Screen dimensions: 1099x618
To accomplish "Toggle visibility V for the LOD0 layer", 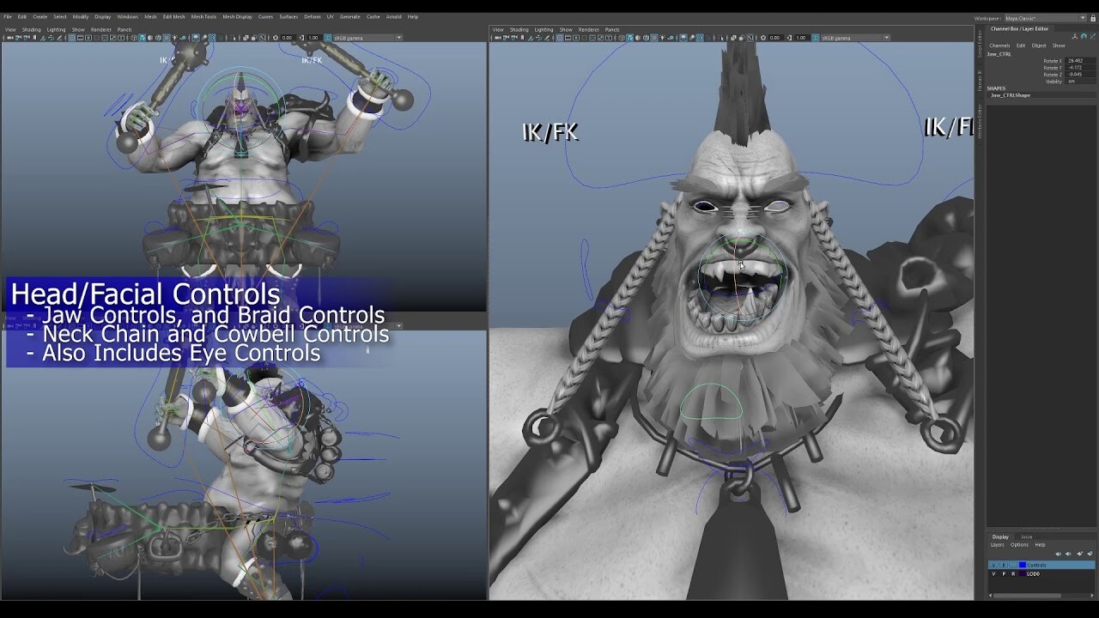I will click(x=993, y=573).
